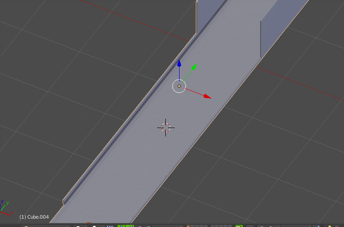
Task: Click the white manipulator center circle
Action: [179, 86]
